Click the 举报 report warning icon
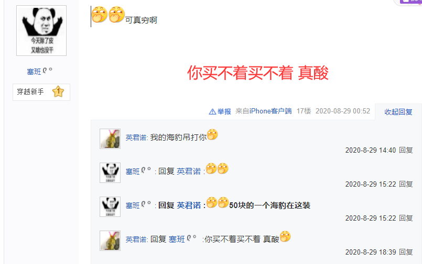The height and width of the screenshot is (264, 422). tap(212, 111)
